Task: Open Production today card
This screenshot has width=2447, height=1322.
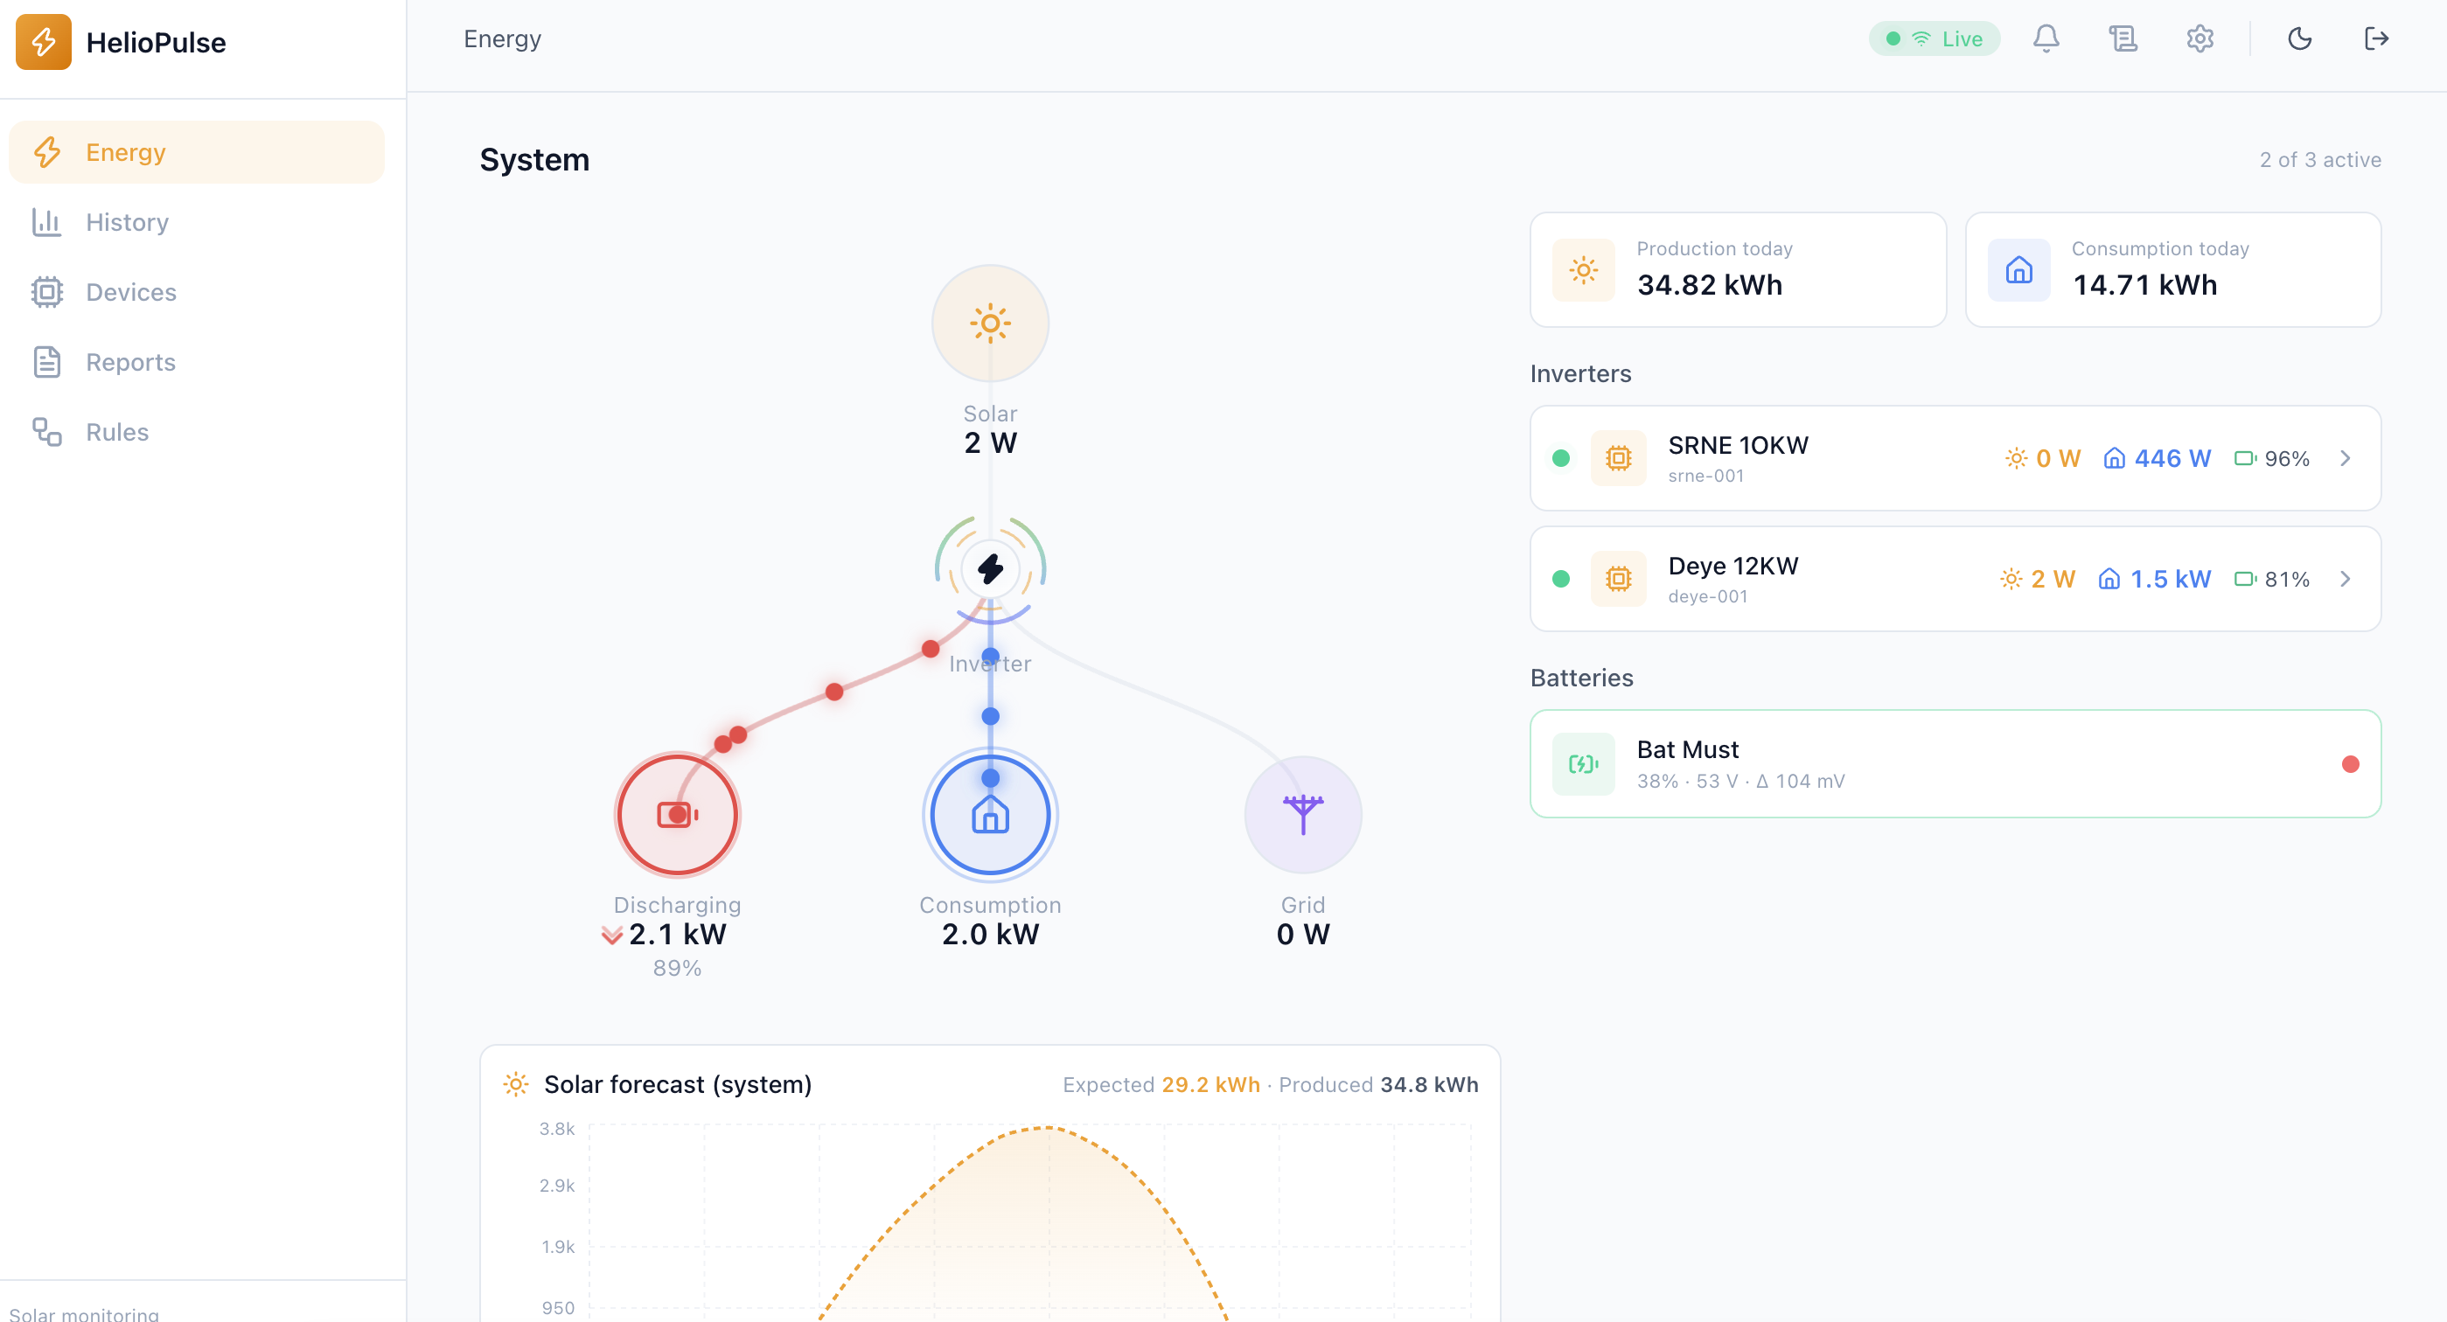Action: 1738,269
